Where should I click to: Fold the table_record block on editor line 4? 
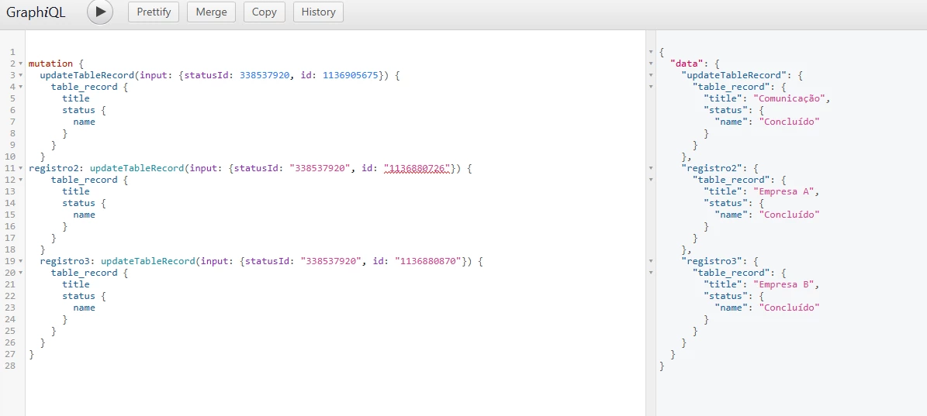[x=21, y=87]
